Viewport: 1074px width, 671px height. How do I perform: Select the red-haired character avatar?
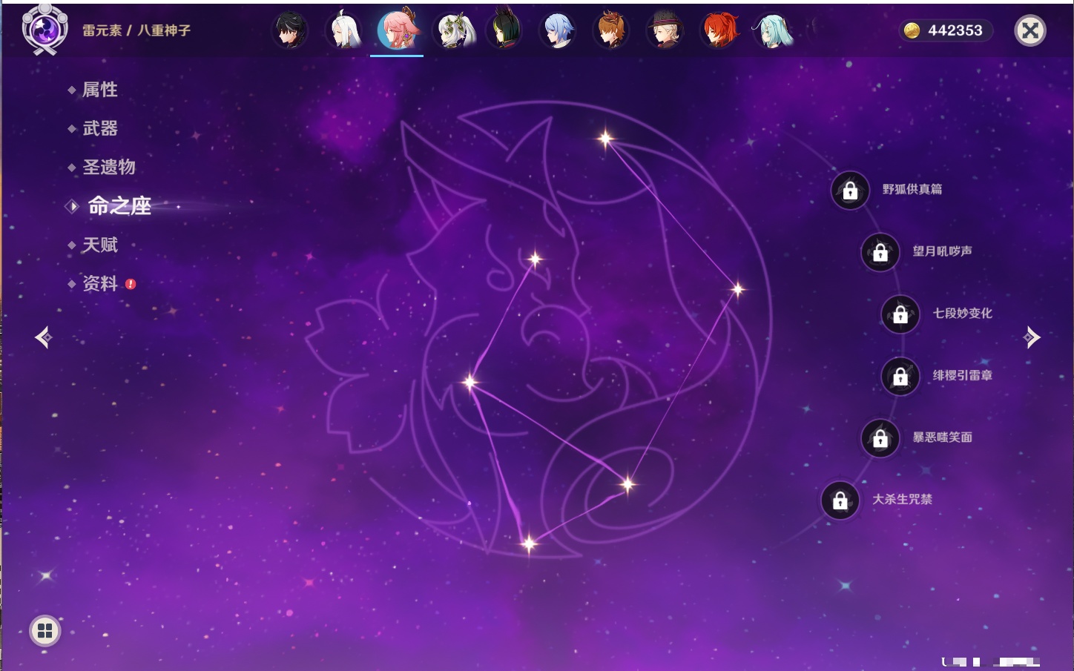[x=719, y=30]
